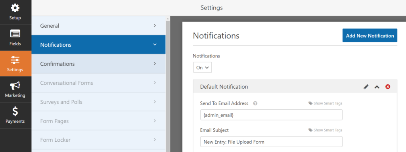This screenshot has width=406, height=152.
Task: Open the Notifications On dropdown
Action: click(203, 67)
